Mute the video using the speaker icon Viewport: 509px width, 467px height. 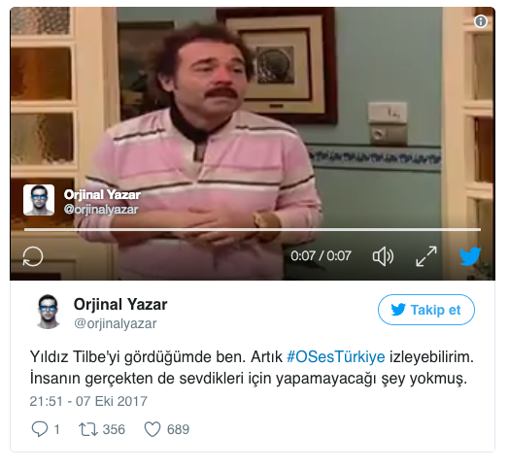pos(383,256)
